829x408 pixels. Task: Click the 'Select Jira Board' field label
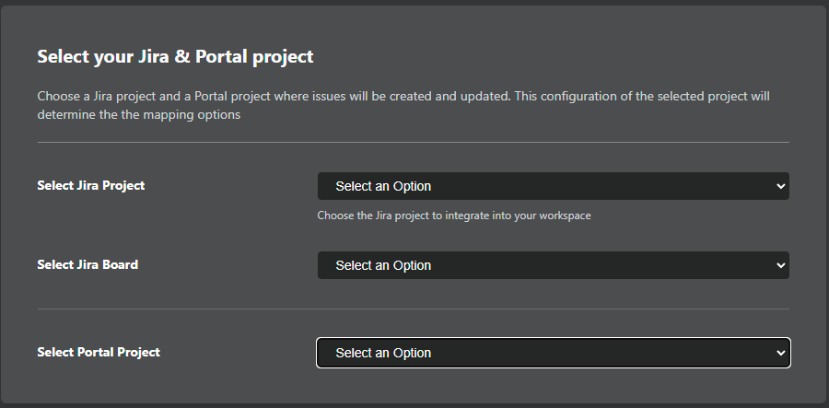point(88,264)
